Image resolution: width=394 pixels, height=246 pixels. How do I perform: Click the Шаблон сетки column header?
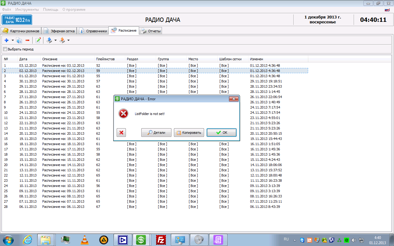tap(233, 59)
